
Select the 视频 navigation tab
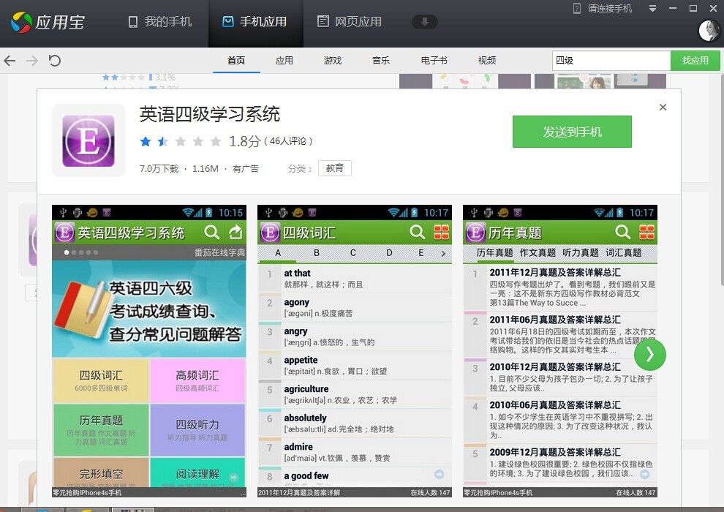(x=487, y=61)
